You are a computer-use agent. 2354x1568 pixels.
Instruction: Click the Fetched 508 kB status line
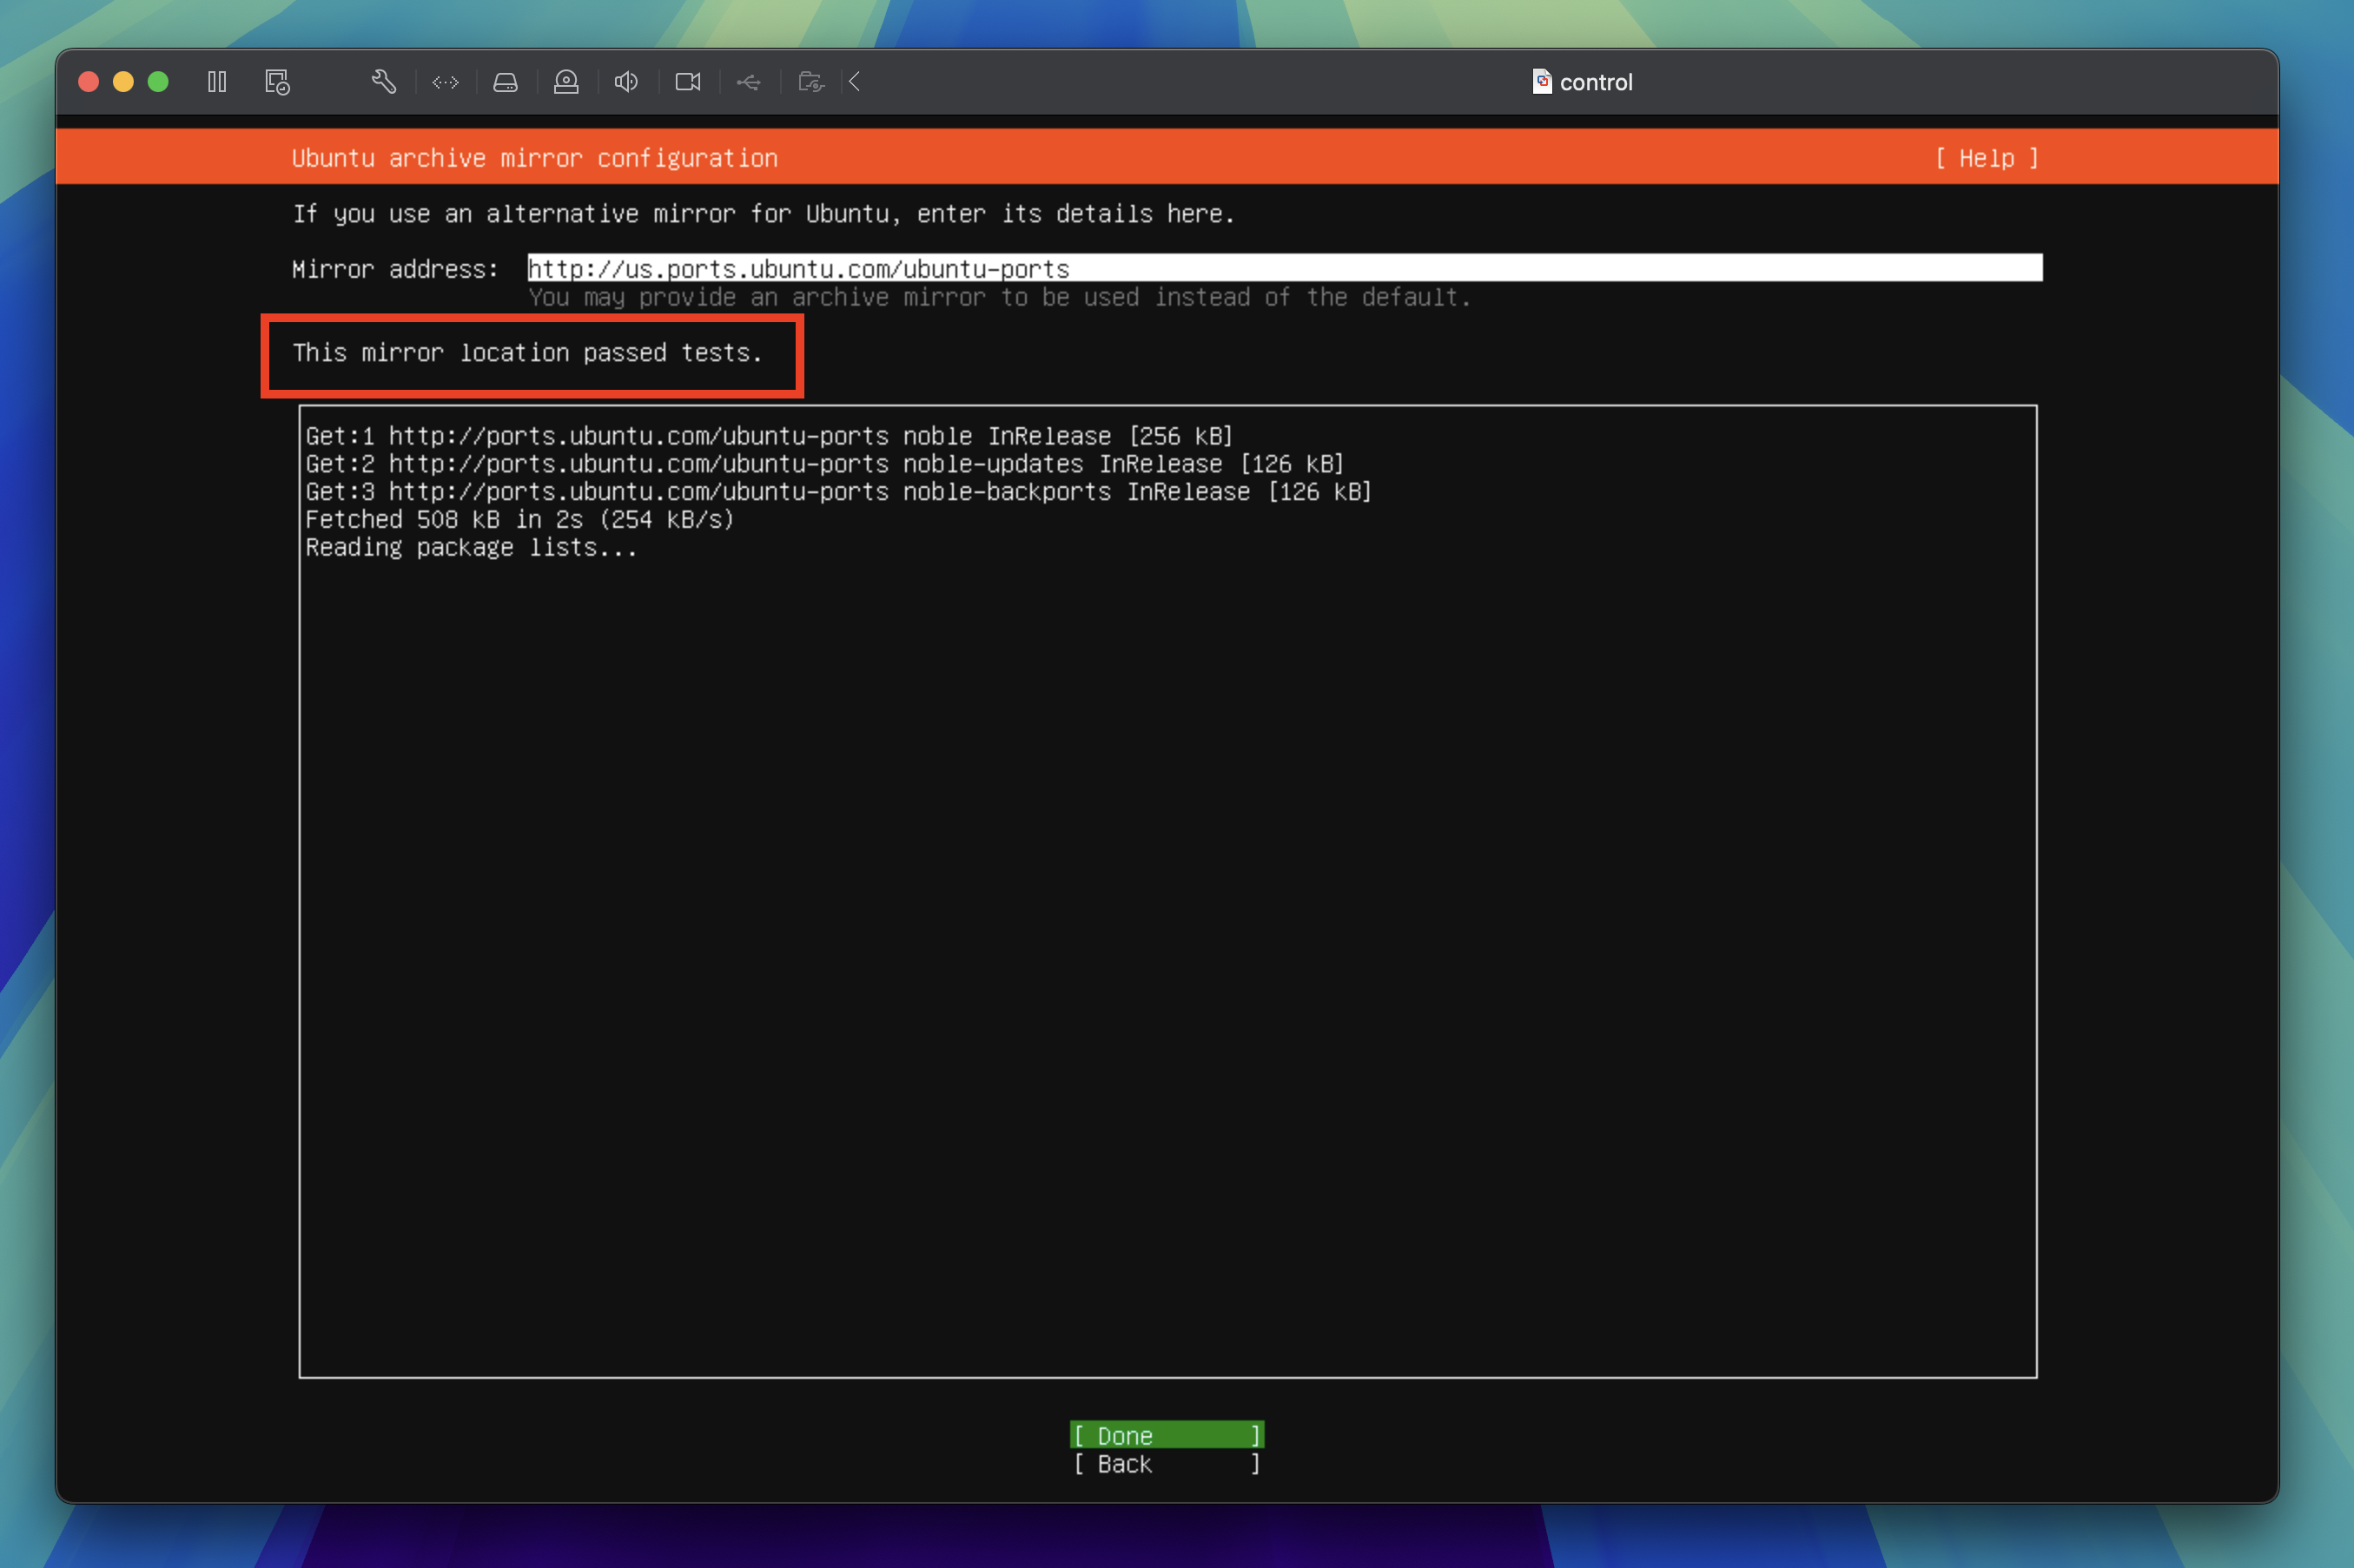(519, 518)
